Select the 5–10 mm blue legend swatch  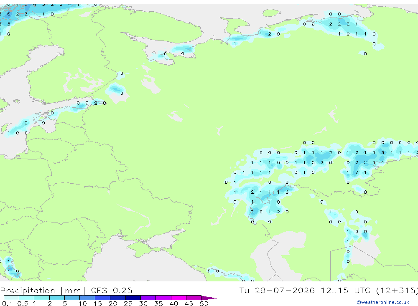click(72, 298)
